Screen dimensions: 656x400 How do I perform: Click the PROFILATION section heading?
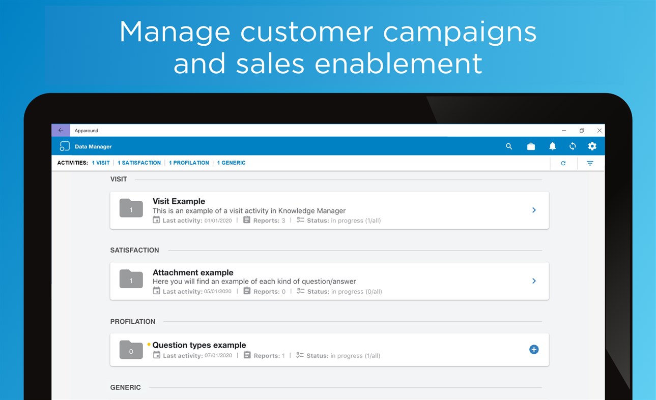[x=133, y=321]
